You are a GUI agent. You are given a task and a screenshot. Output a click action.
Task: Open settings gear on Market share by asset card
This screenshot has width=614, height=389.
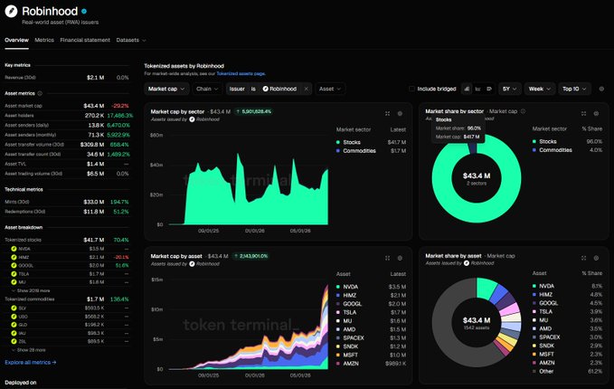(x=596, y=258)
